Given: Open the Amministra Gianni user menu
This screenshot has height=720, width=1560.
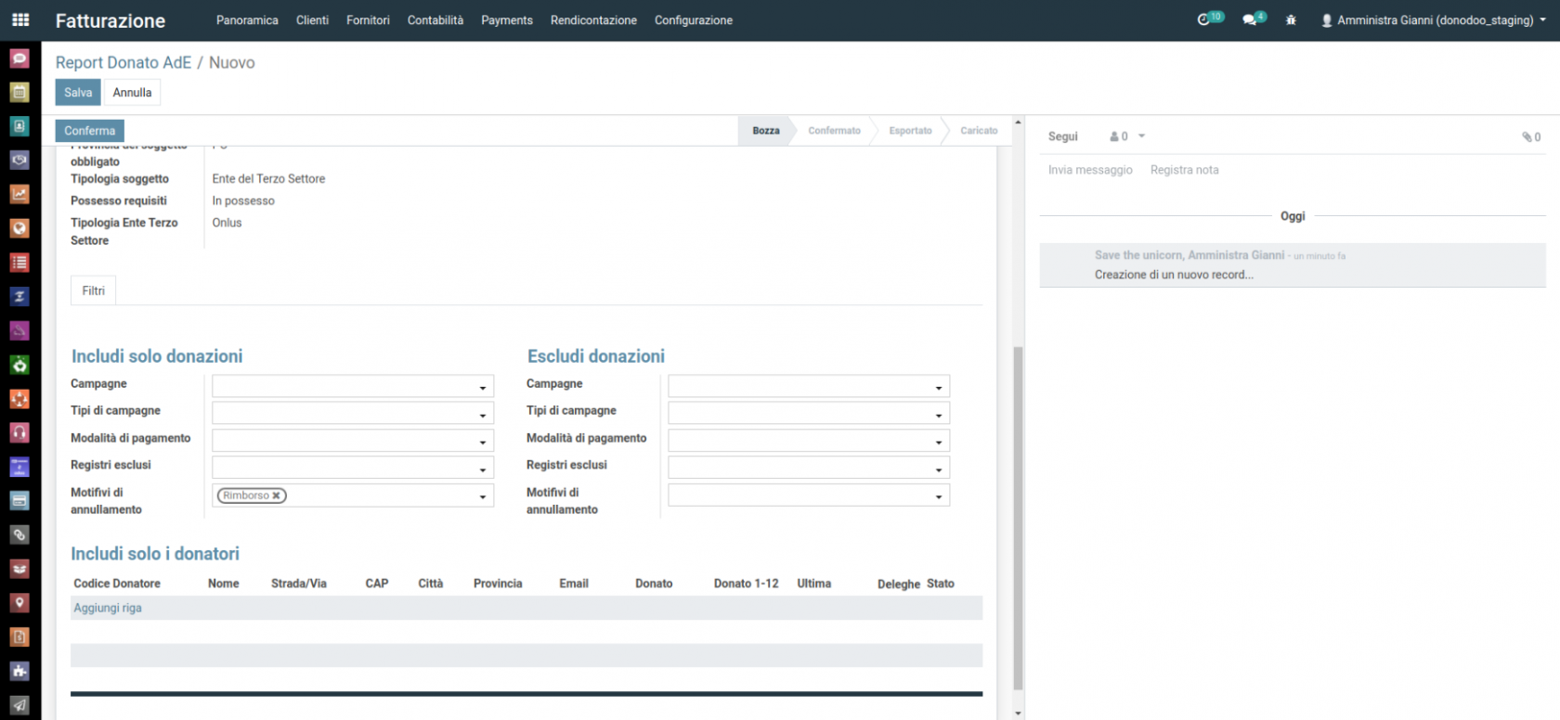Looking at the screenshot, I should [x=1433, y=20].
